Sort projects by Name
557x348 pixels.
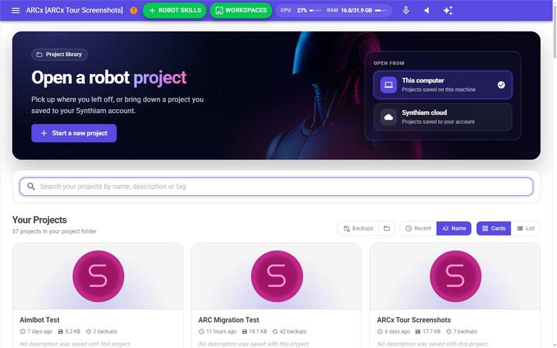[x=454, y=228]
